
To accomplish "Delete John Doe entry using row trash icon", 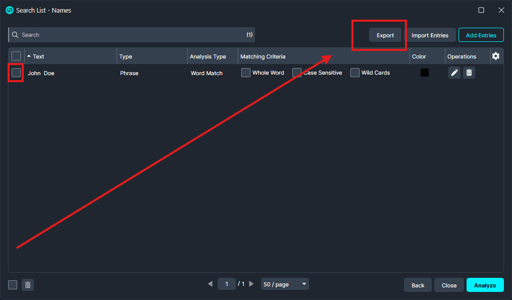I will (x=469, y=73).
